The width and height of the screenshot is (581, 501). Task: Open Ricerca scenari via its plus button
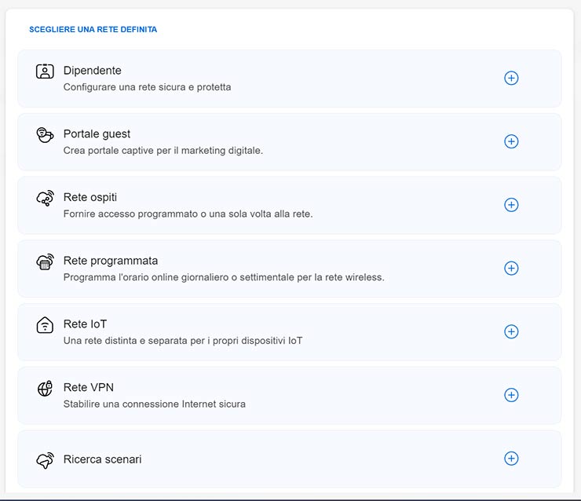tap(511, 459)
